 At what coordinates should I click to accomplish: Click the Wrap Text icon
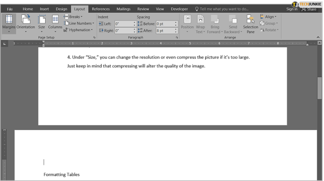click(x=200, y=20)
